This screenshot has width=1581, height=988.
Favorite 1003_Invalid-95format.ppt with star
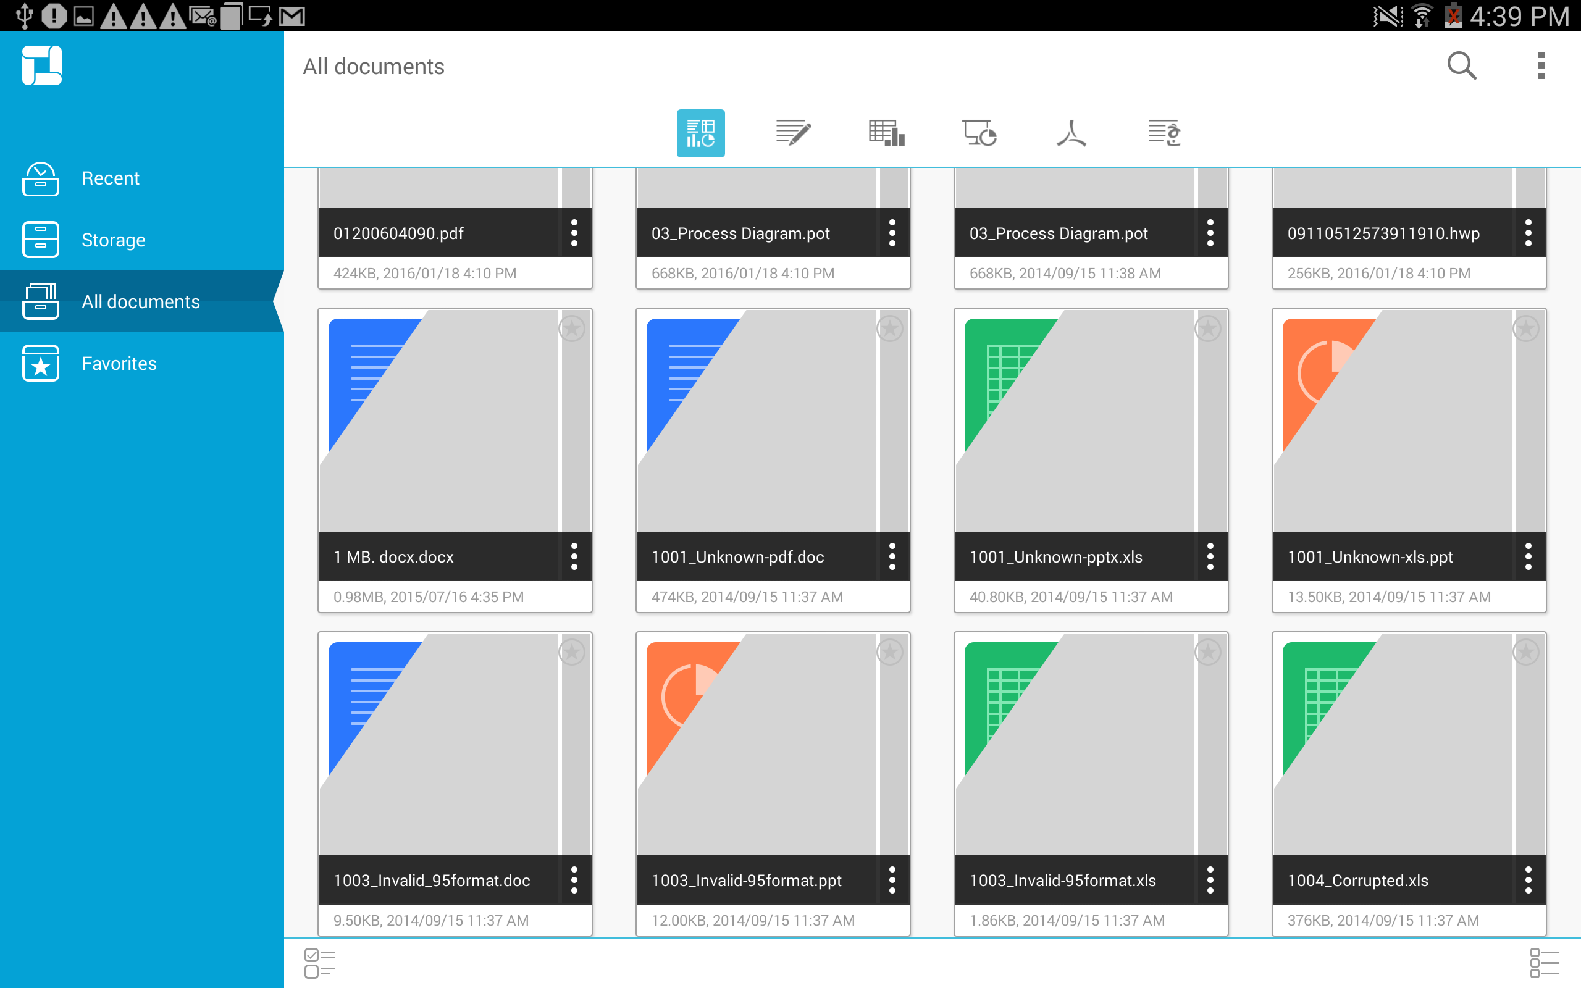pos(891,652)
